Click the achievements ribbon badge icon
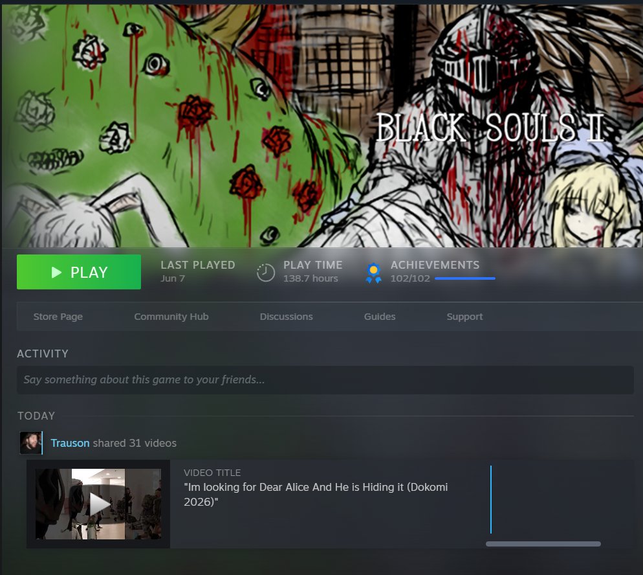This screenshot has height=575, width=643. click(374, 273)
